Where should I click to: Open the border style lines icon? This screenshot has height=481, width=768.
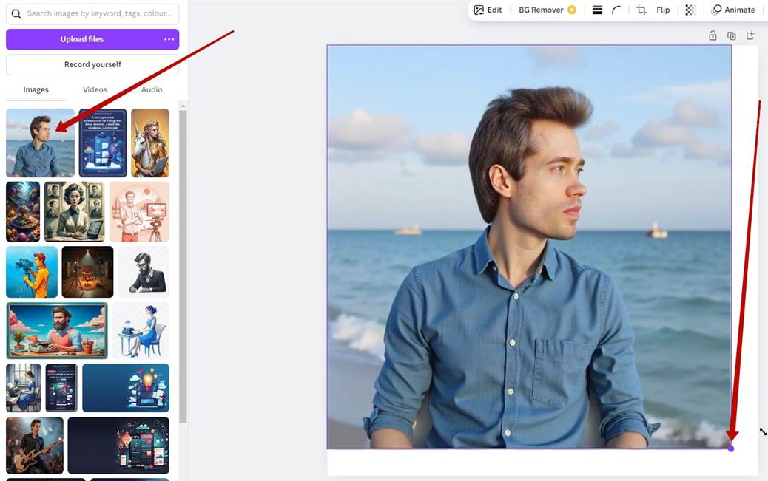(597, 10)
